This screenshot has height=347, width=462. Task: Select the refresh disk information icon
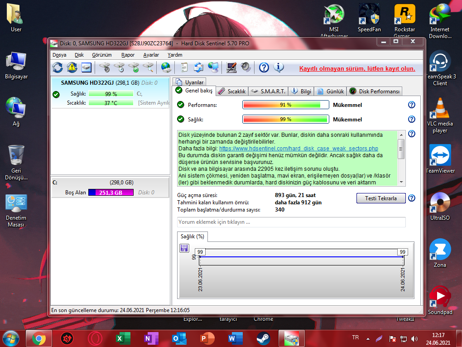tap(58, 67)
